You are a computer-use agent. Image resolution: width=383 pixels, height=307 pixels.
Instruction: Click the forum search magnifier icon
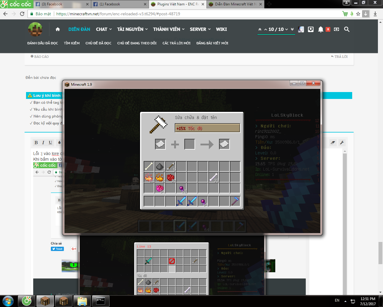347,29
